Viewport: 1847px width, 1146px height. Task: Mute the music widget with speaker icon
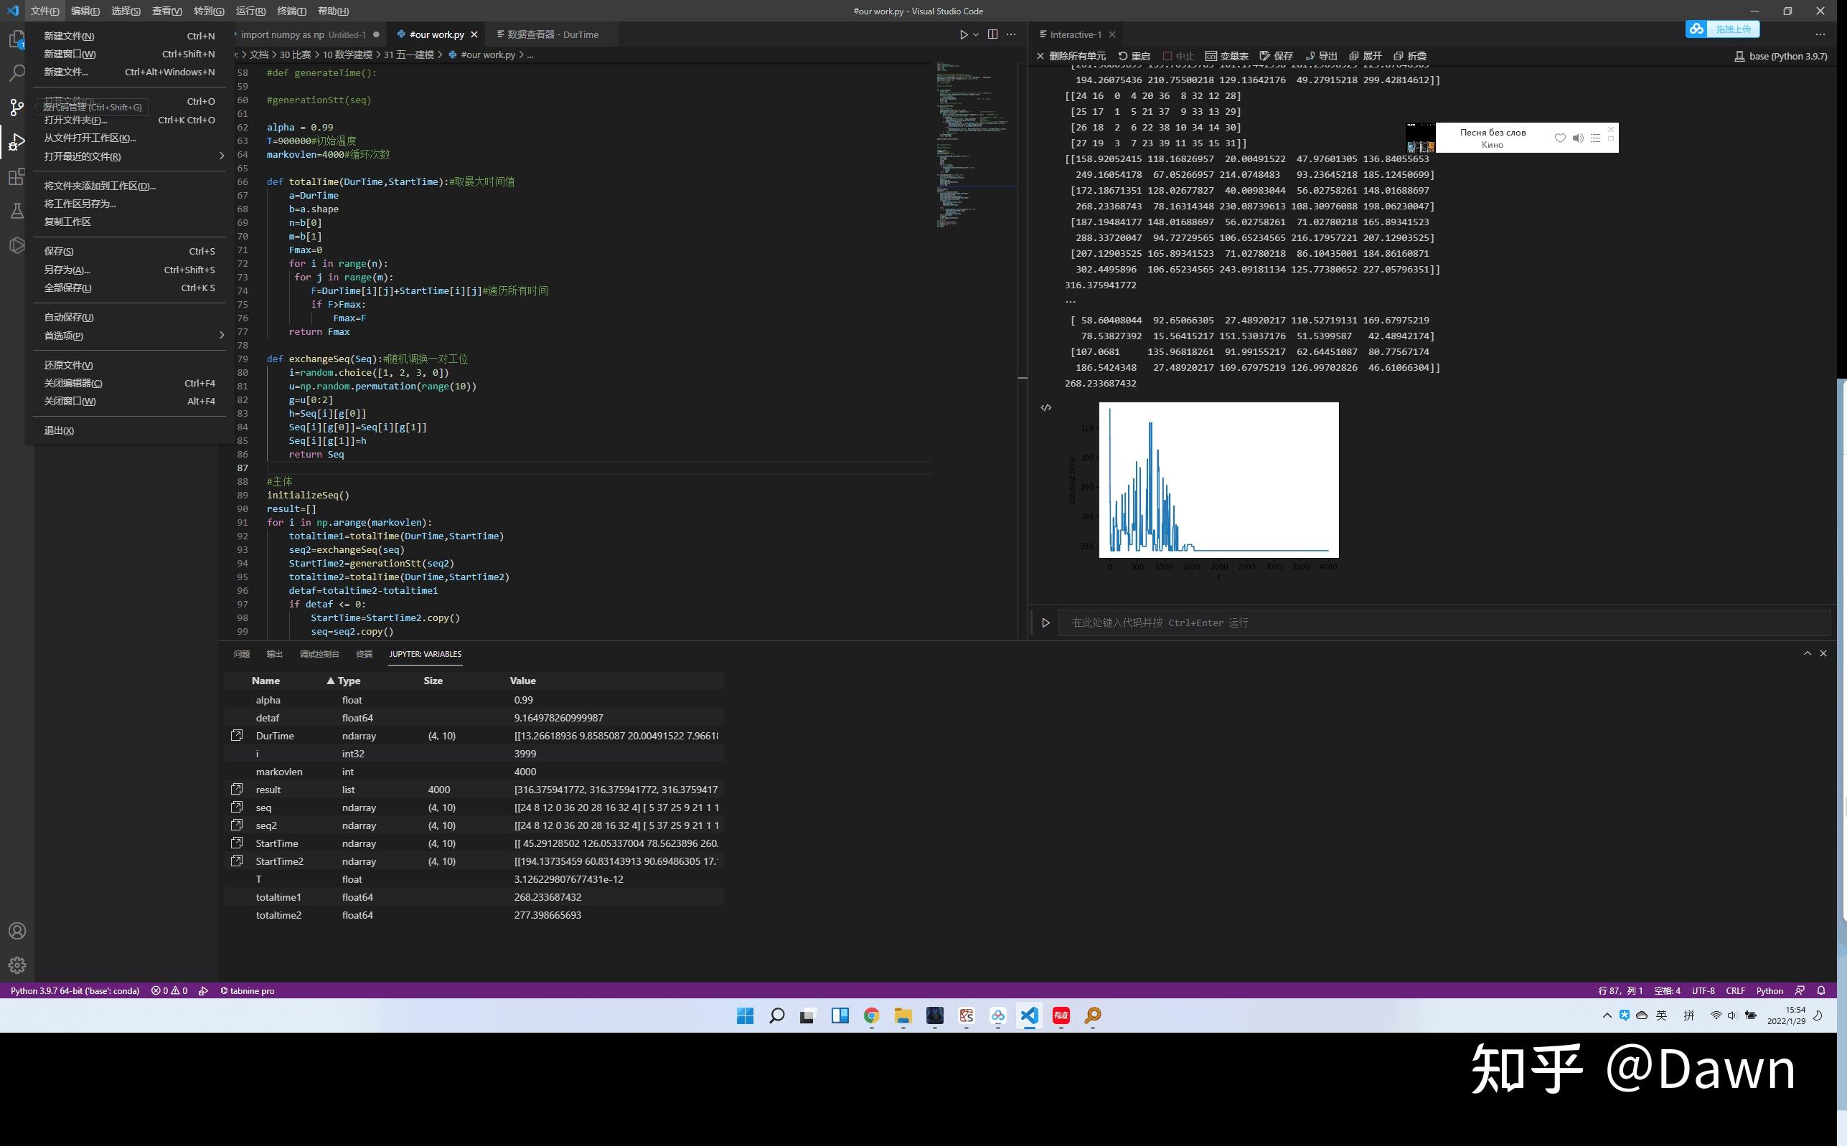point(1578,138)
